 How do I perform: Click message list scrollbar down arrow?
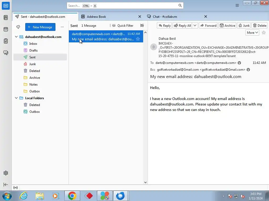(145, 182)
